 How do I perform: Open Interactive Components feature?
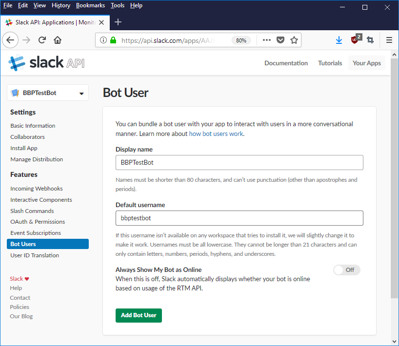pos(41,200)
